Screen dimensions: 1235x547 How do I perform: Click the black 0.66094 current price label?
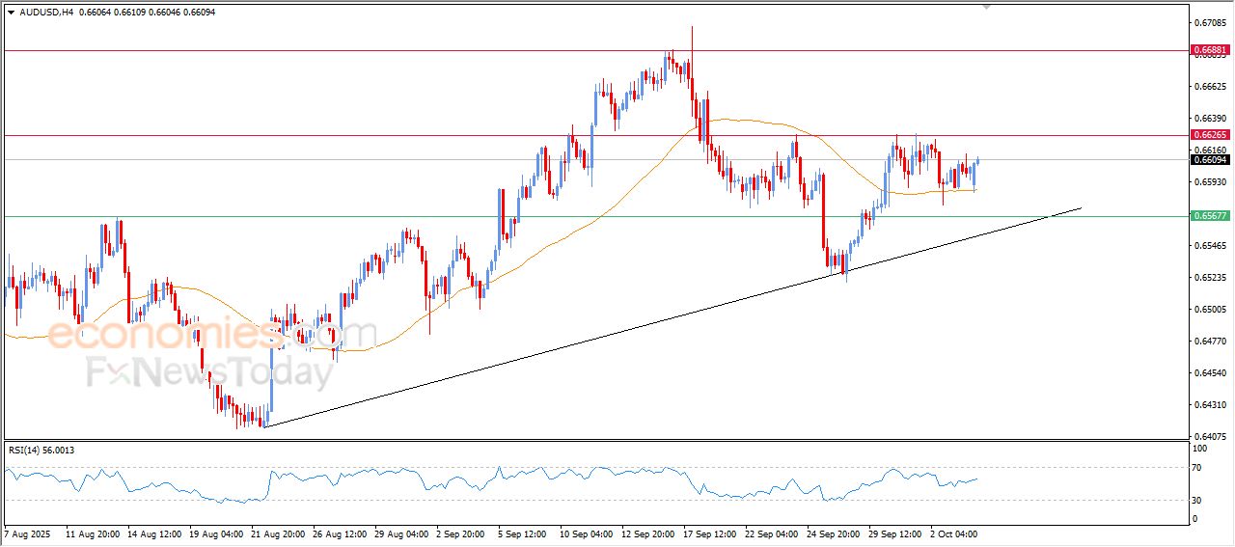[1210, 160]
